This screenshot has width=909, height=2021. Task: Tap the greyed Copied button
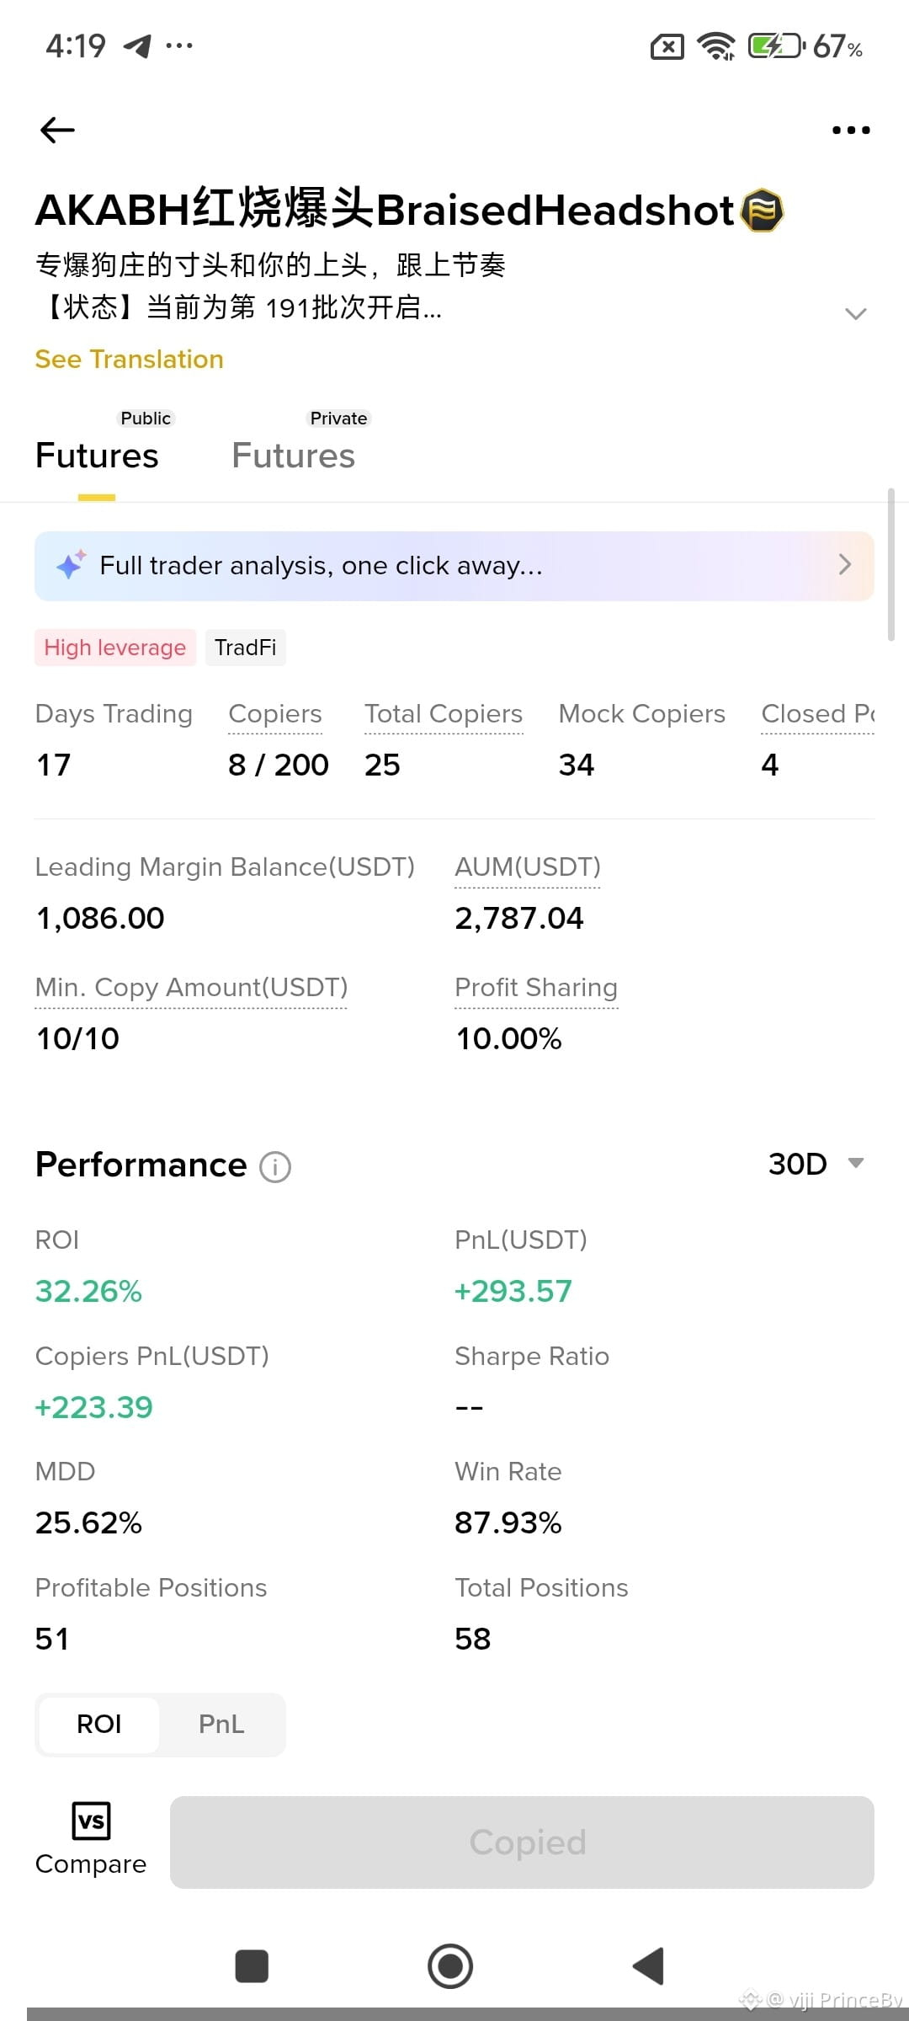tap(522, 1842)
